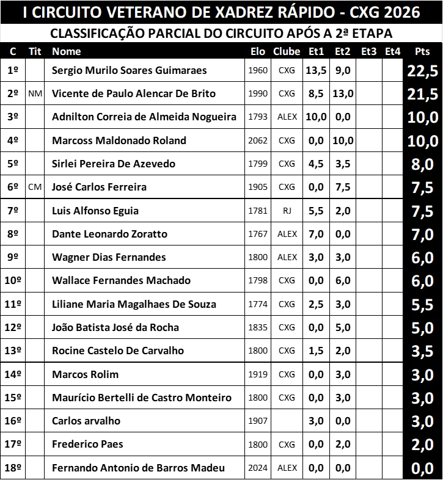Click the 21,5 points value
The image size is (443, 480).
point(422,95)
